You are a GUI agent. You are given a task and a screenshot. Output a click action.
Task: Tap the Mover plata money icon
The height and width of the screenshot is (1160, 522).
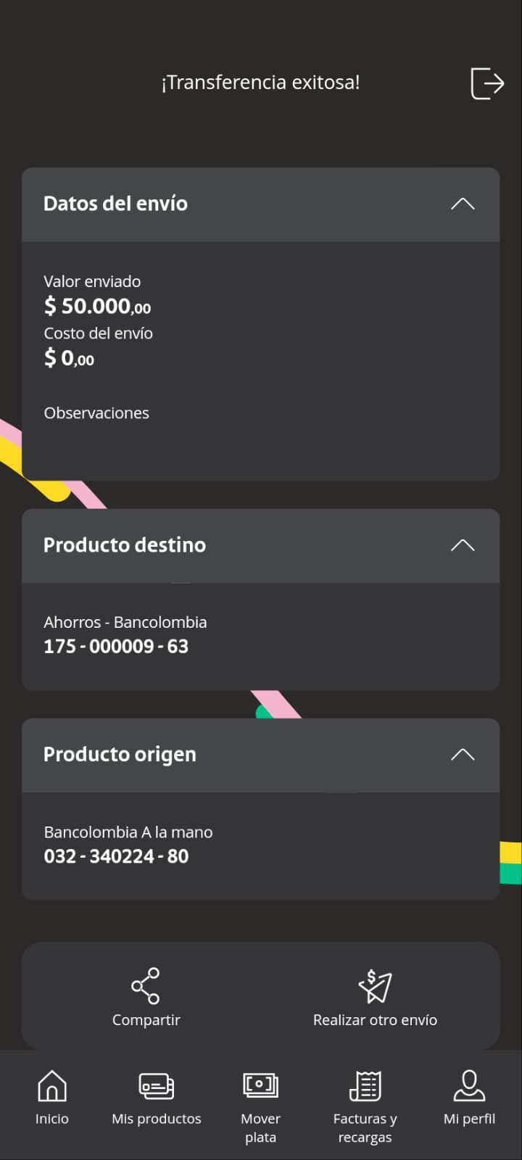[x=261, y=1086]
